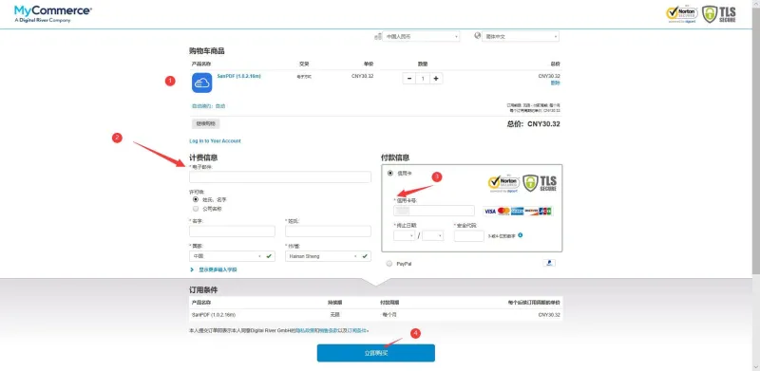Image resolution: width=760 pixels, height=371 pixels.
Task: Click the TLS Secure badge inside the payment box
Action: click(x=540, y=183)
